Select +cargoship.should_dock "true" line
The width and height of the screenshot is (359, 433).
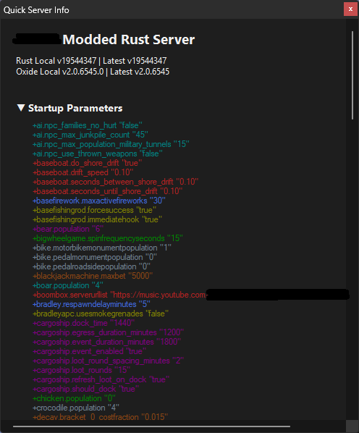tap(86, 389)
